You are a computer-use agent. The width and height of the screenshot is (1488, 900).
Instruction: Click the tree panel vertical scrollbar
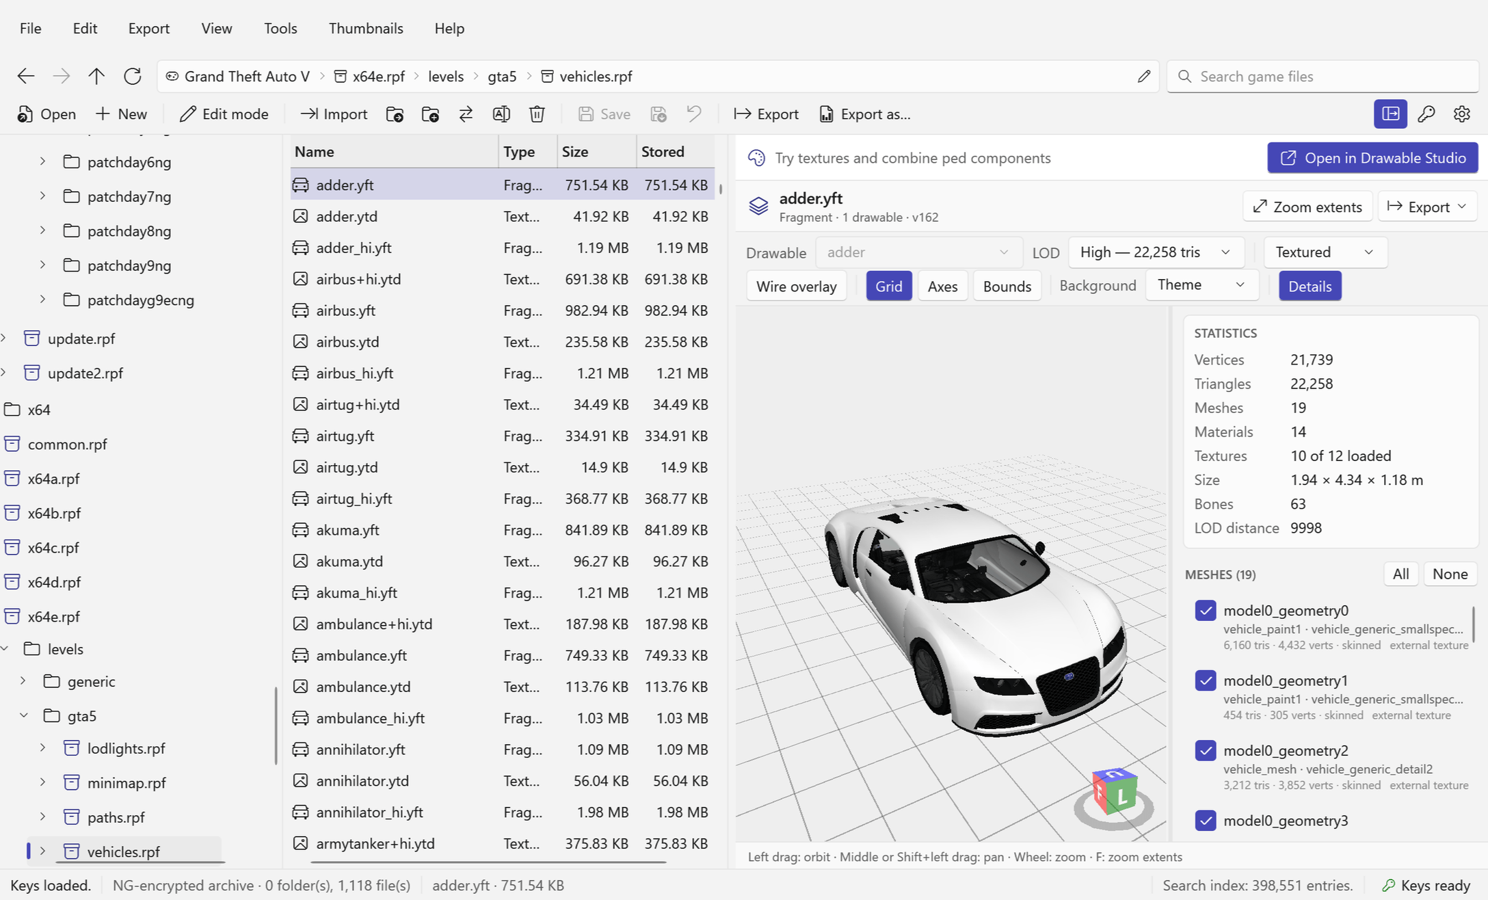(x=276, y=726)
